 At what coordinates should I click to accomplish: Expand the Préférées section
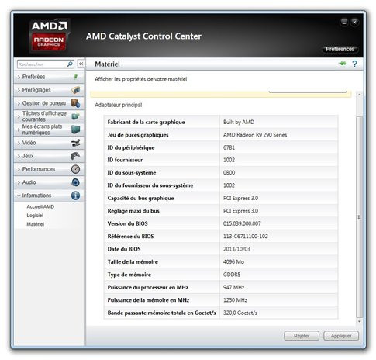(x=19, y=77)
